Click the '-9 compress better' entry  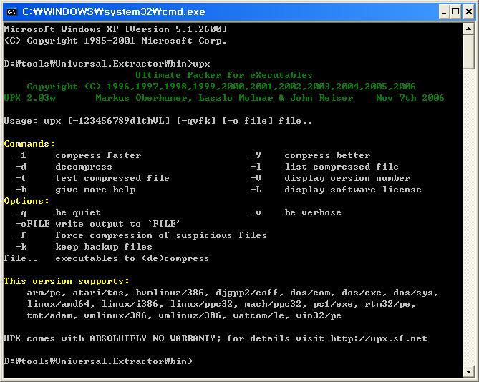pyautogui.click(x=310, y=155)
